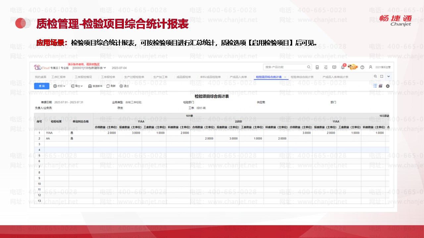Image resolution: width=424 pixels, height=238 pixels.
Task: Select the 检验项目综合统计表 tab
Action: click(x=269, y=77)
